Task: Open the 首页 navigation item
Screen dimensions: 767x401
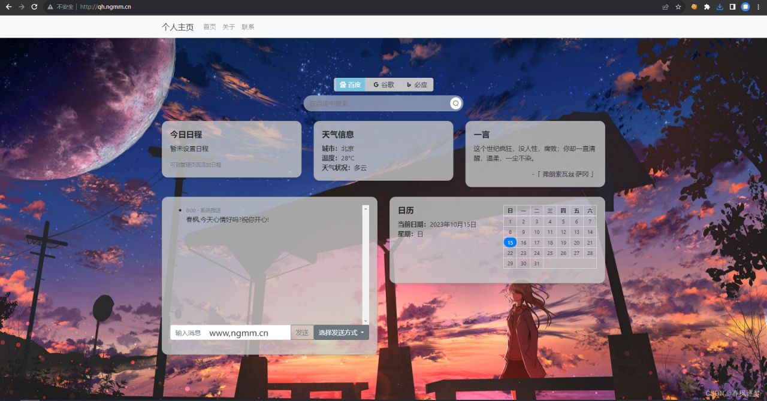Action: pyautogui.click(x=210, y=27)
